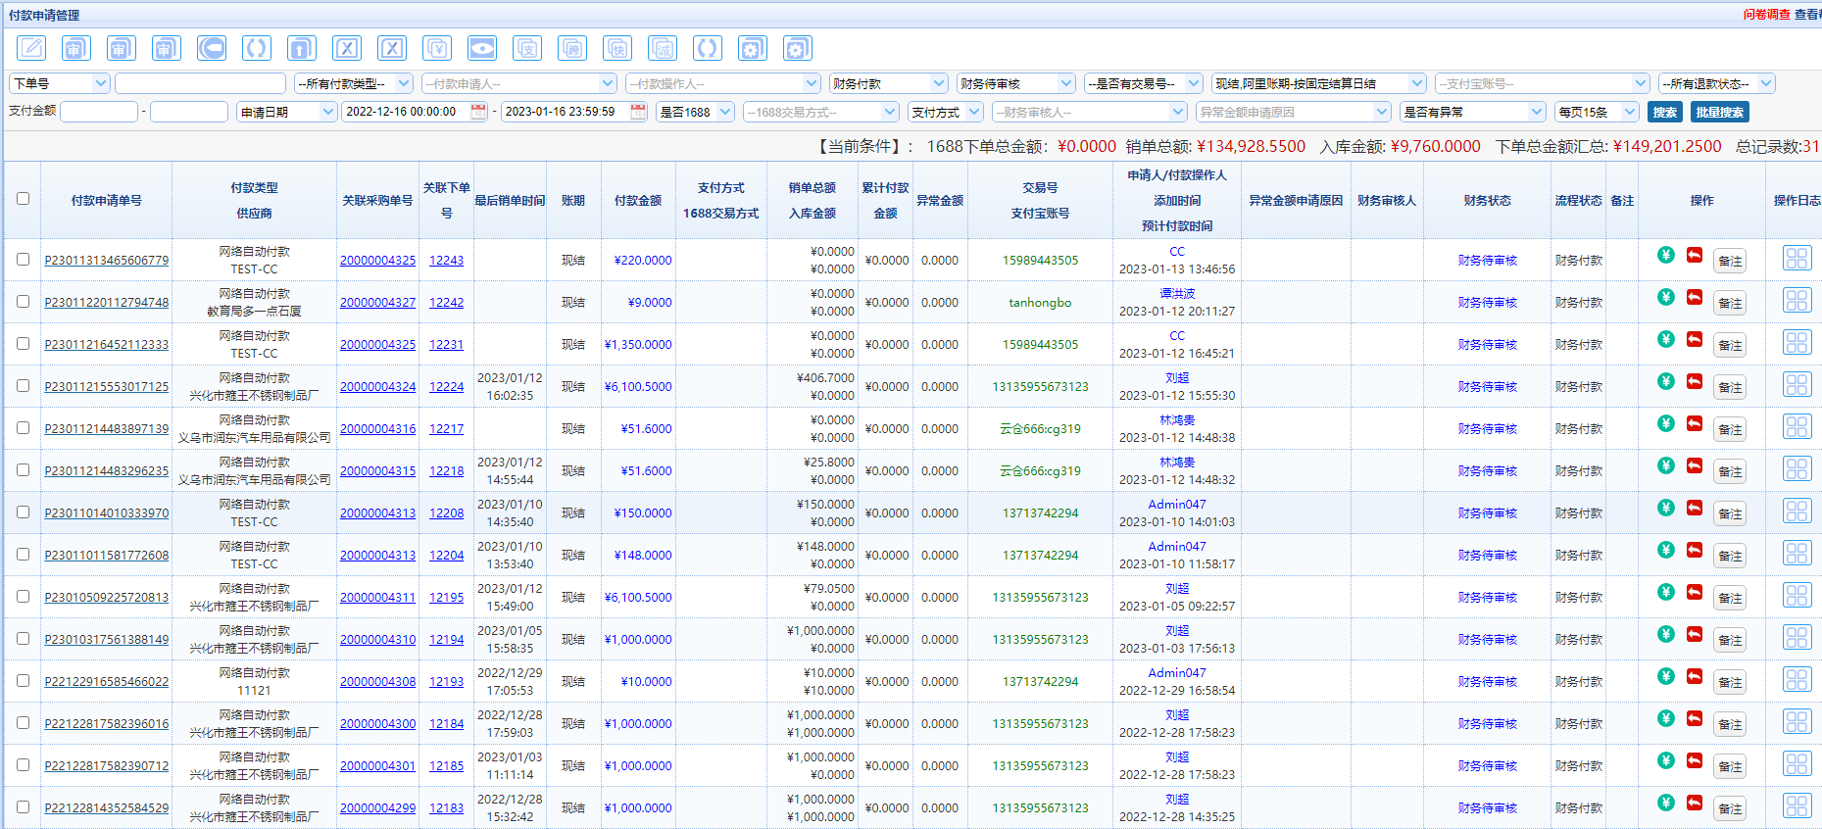Open the 财务待审核 dropdown
The image size is (1822, 829).
point(1016,83)
